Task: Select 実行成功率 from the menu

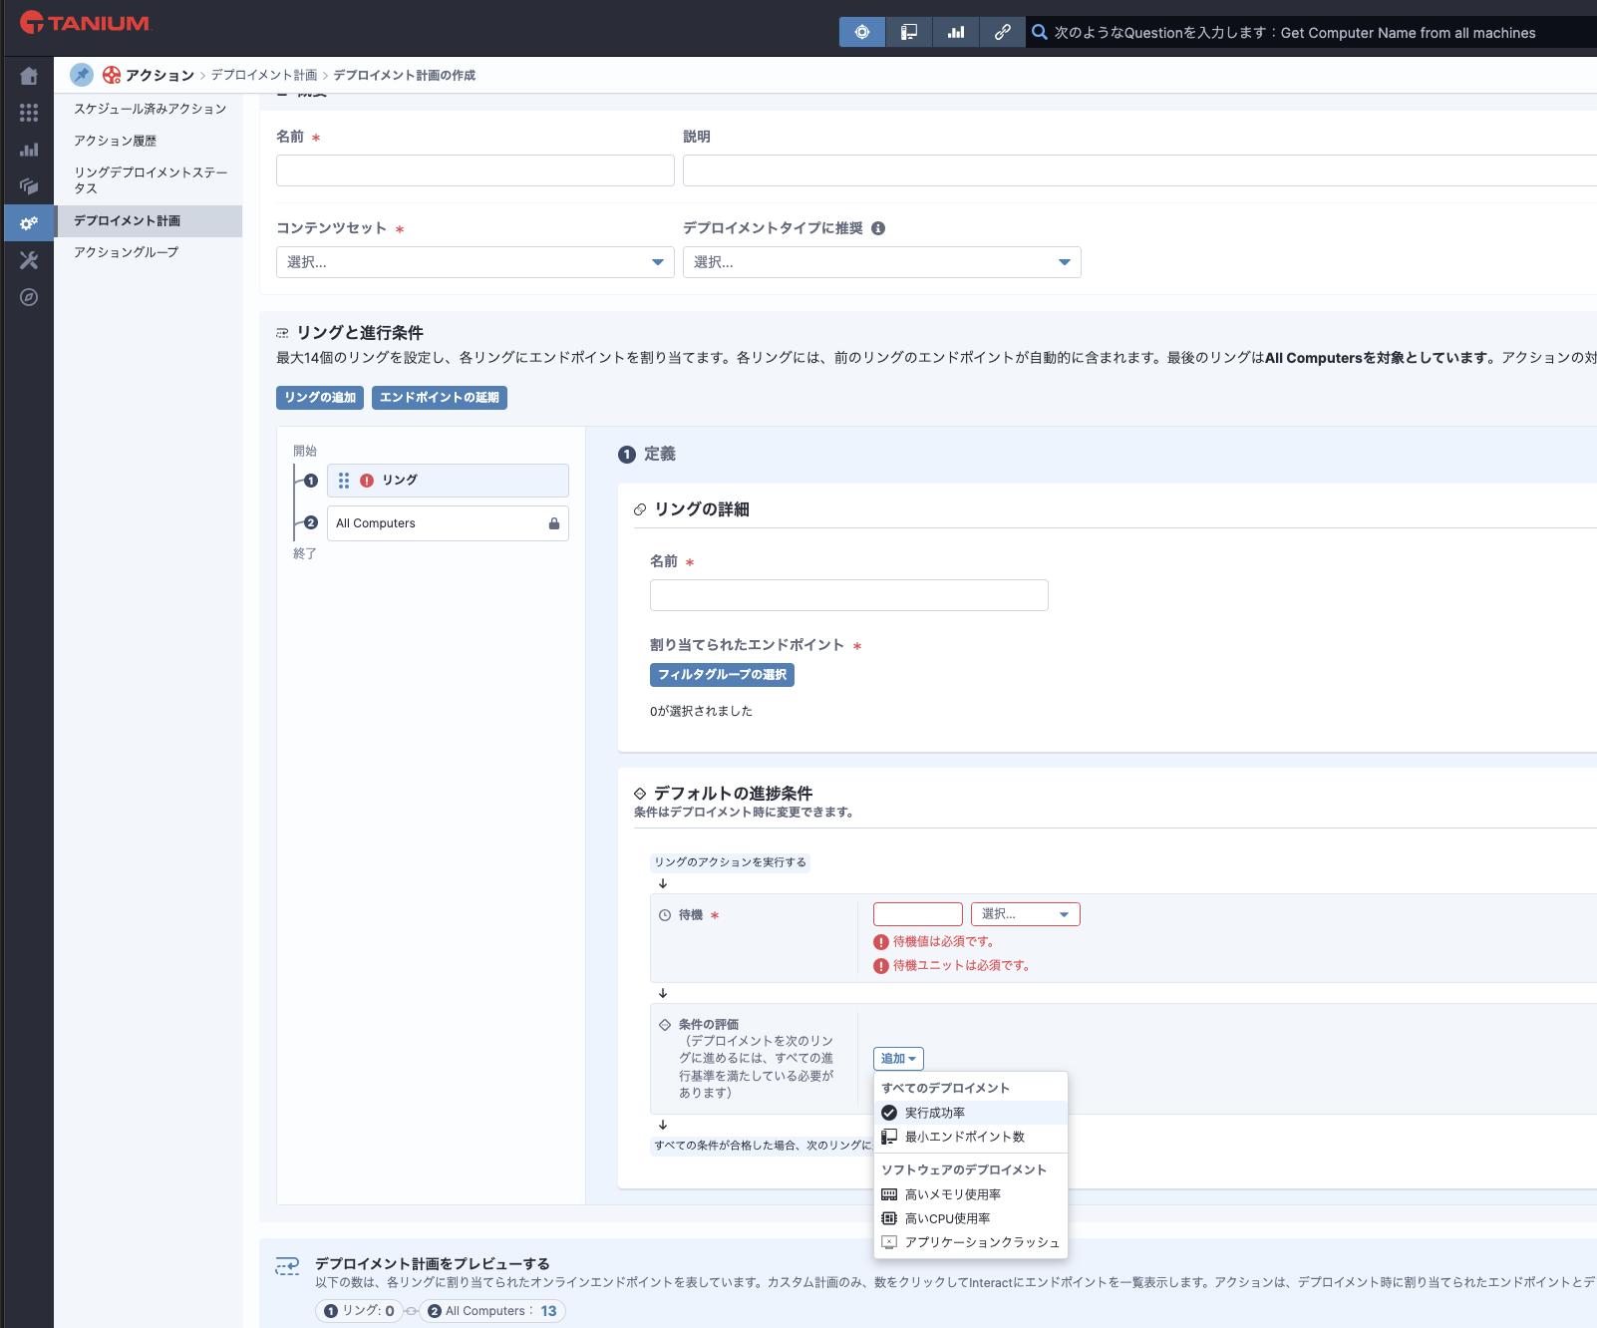Action: click(934, 1113)
